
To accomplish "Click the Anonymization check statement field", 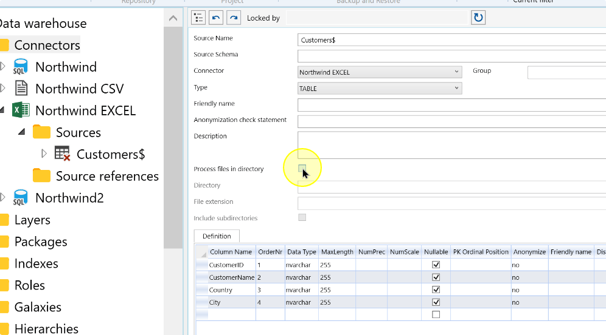I will [451, 121].
